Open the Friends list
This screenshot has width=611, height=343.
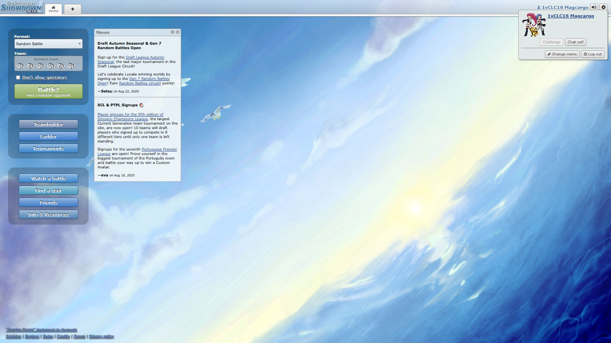point(48,203)
